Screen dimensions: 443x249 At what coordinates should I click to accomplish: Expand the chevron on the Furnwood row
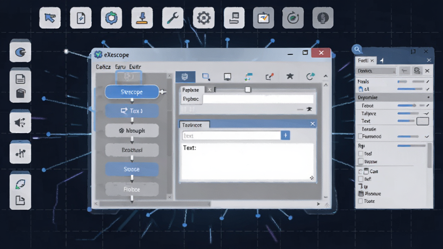[x=427, y=137]
